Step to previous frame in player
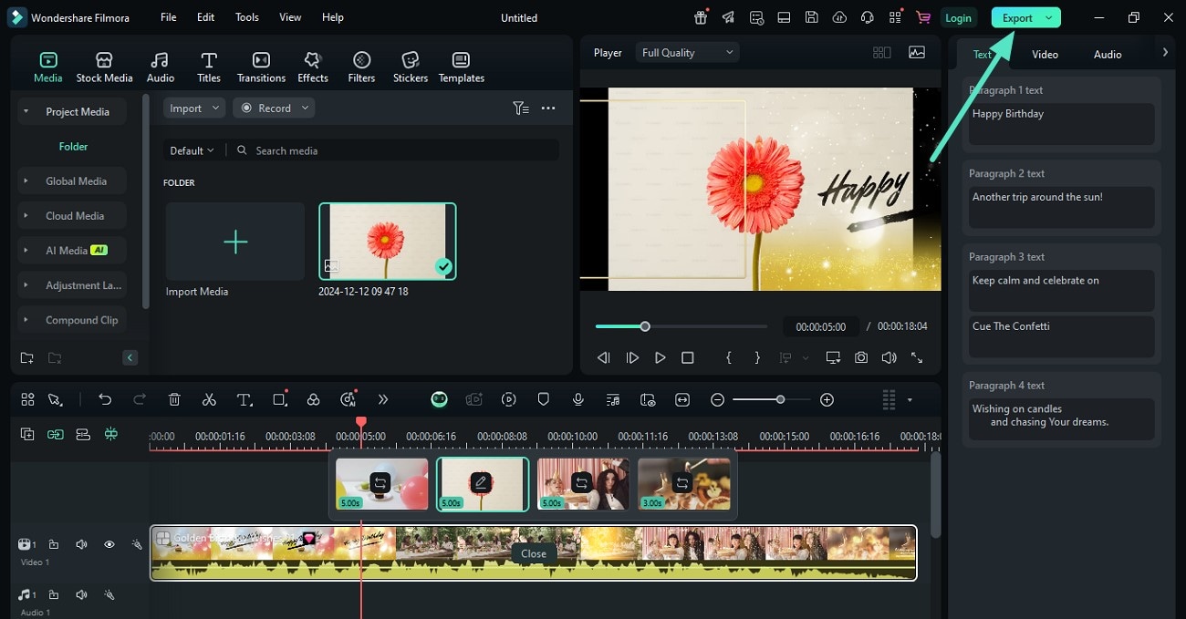 click(x=603, y=358)
